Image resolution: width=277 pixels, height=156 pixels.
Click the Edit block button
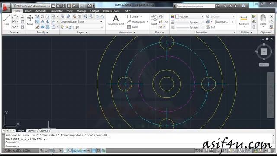pos(164,22)
